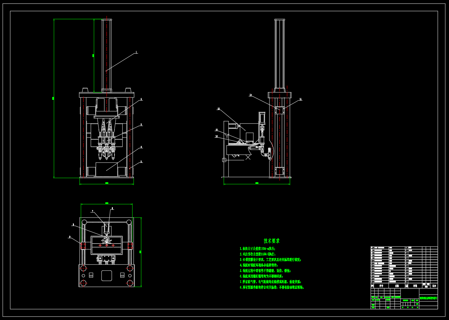Select requirement line 4 about 装配环境
This screenshot has width=449, height=320.
(x=259, y=265)
